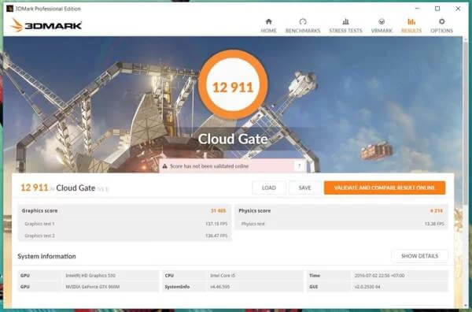
Task: Click the Time value 2016-07-02
Action: pyautogui.click(x=379, y=276)
